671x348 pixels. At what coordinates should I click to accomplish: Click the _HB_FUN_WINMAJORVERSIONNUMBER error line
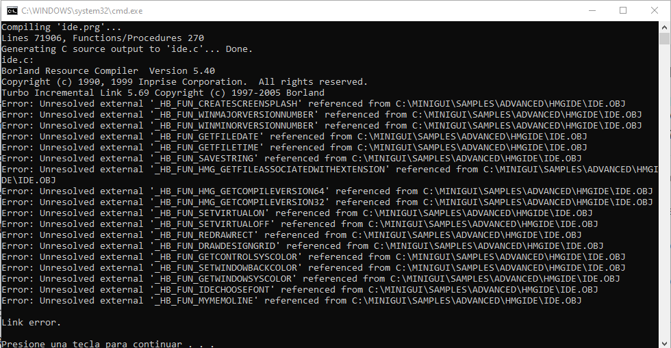pos(321,115)
